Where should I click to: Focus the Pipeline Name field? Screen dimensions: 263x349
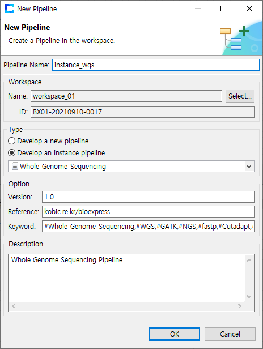pyautogui.click(x=156, y=65)
